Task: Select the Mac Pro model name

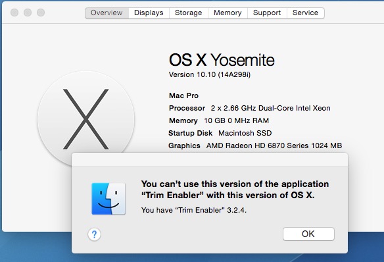Action: point(183,95)
